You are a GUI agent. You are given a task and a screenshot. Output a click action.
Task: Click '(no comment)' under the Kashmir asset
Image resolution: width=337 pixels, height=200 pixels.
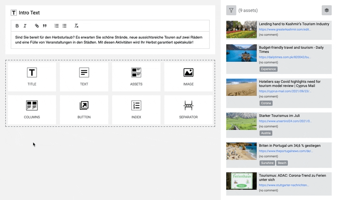(x=268, y=35)
